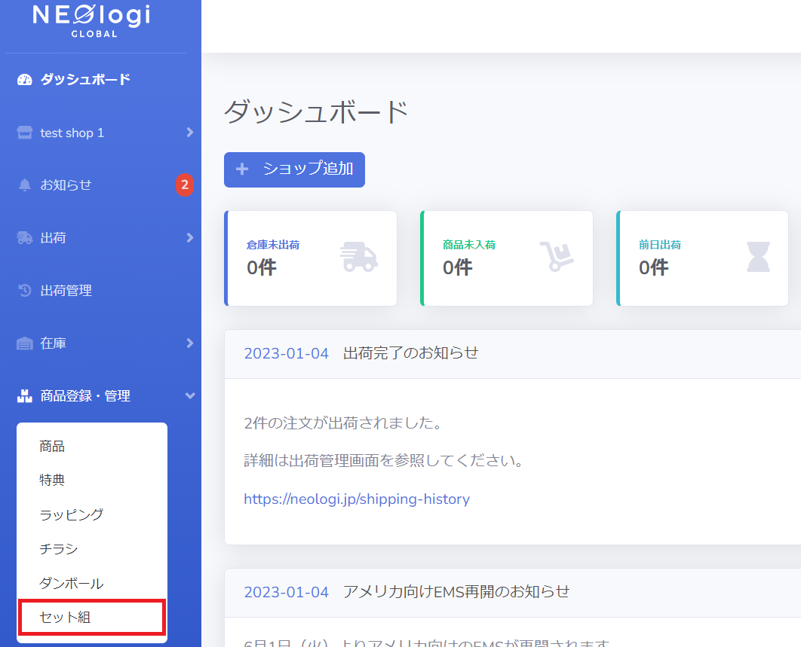
Task: Click the history clock icon beside 出荷管理
Action: pyautogui.click(x=25, y=290)
